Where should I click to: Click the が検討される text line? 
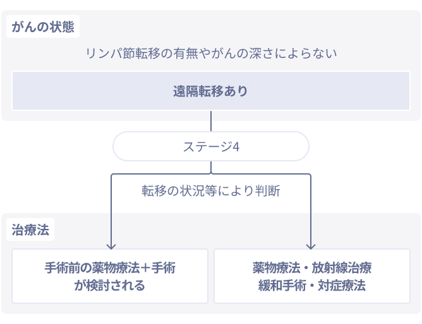(110, 285)
